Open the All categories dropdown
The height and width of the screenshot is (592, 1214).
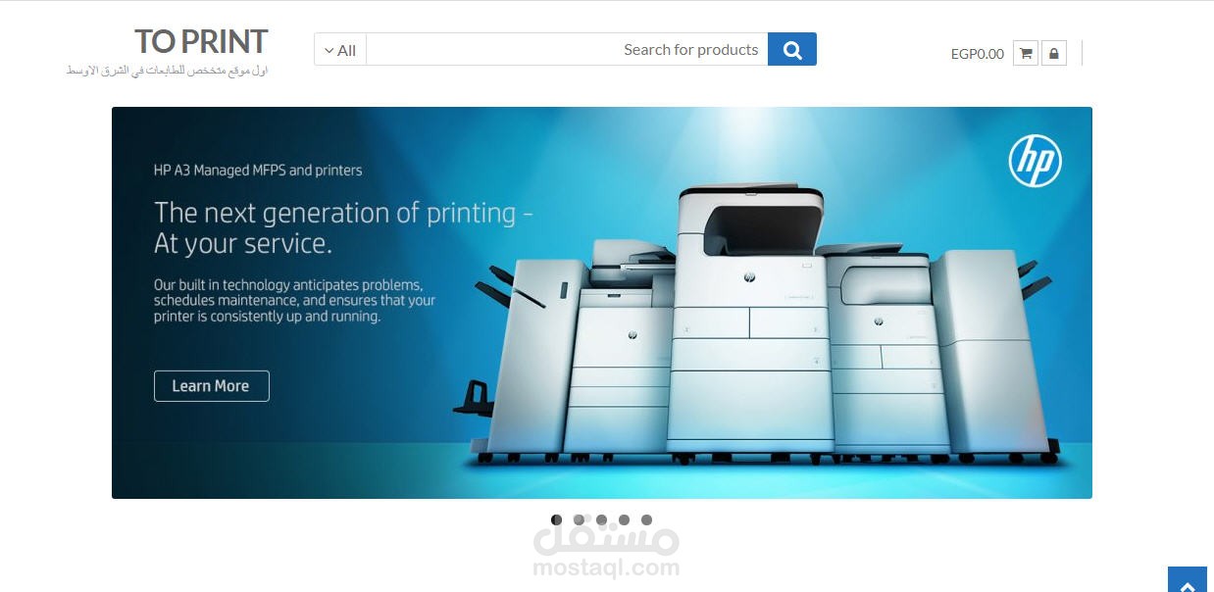pos(340,50)
